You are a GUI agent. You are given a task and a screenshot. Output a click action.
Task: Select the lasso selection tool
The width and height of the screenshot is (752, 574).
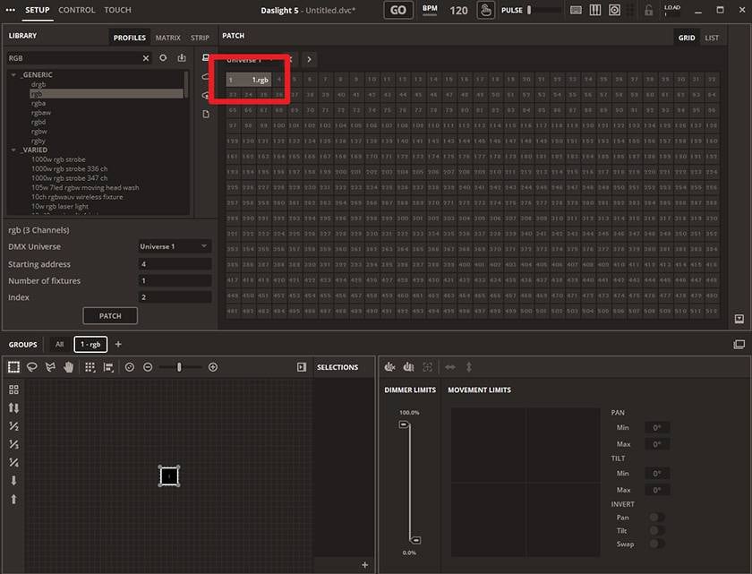(31, 367)
